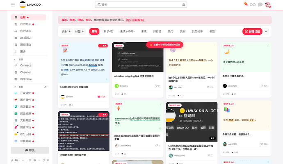
Task: Click the 国产替代 category icon
Action: (16, 100)
